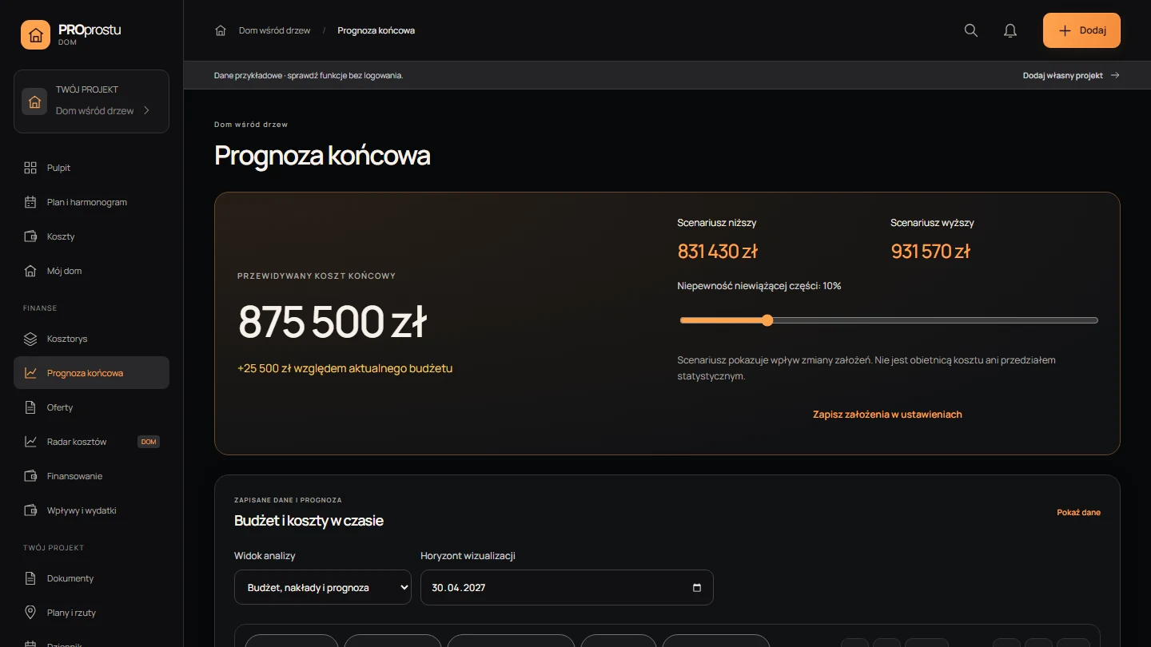
Task: Click the Plany i rzuty pin icon
Action: pos(30,613)
